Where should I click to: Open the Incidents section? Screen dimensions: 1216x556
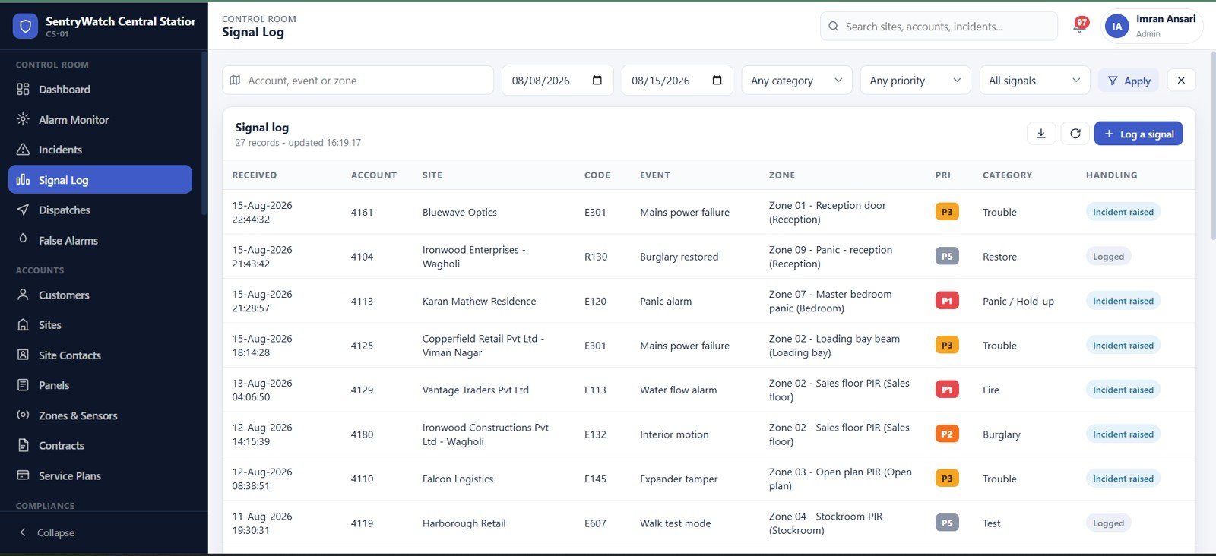[100, 150]
